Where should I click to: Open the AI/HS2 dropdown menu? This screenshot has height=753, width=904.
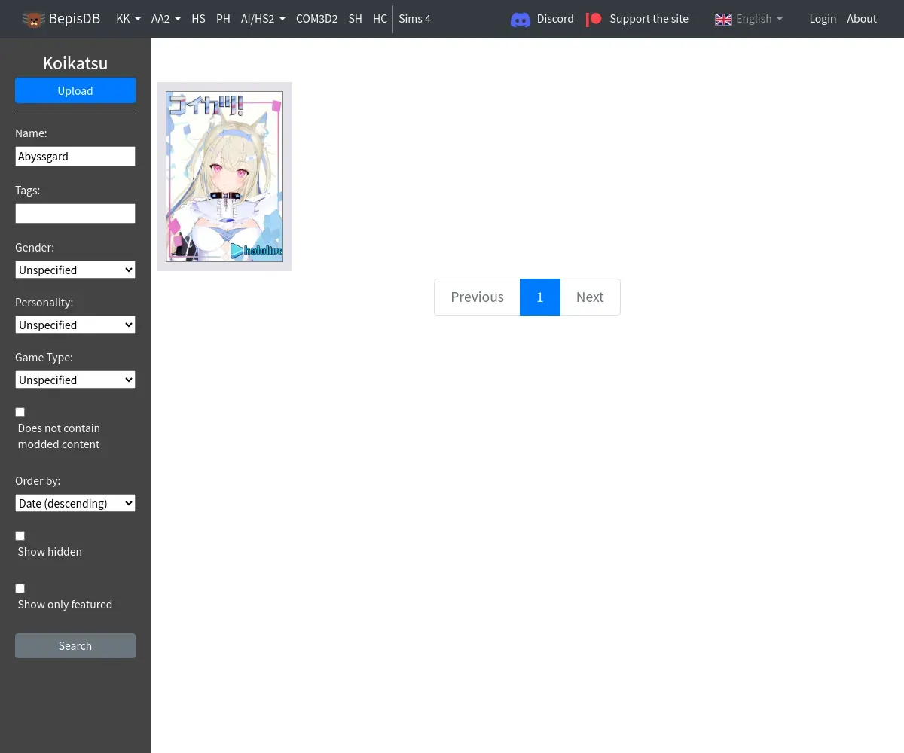tap(263, 19)
